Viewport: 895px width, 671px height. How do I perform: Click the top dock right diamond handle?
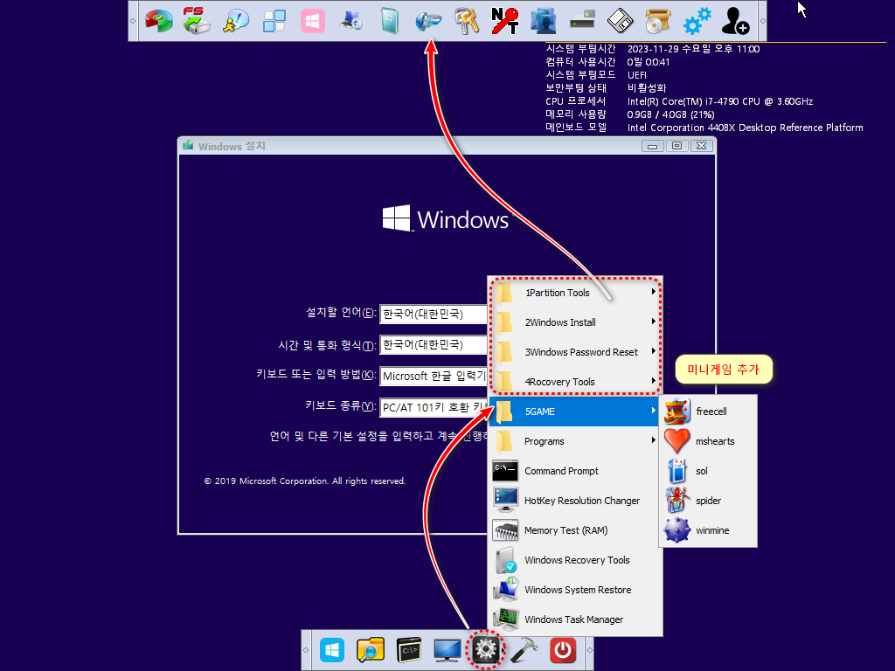click(x=762, y=21)
